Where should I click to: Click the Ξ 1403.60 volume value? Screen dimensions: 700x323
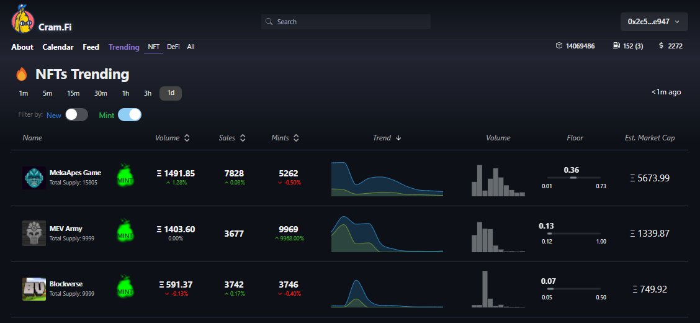pos(176,229)
